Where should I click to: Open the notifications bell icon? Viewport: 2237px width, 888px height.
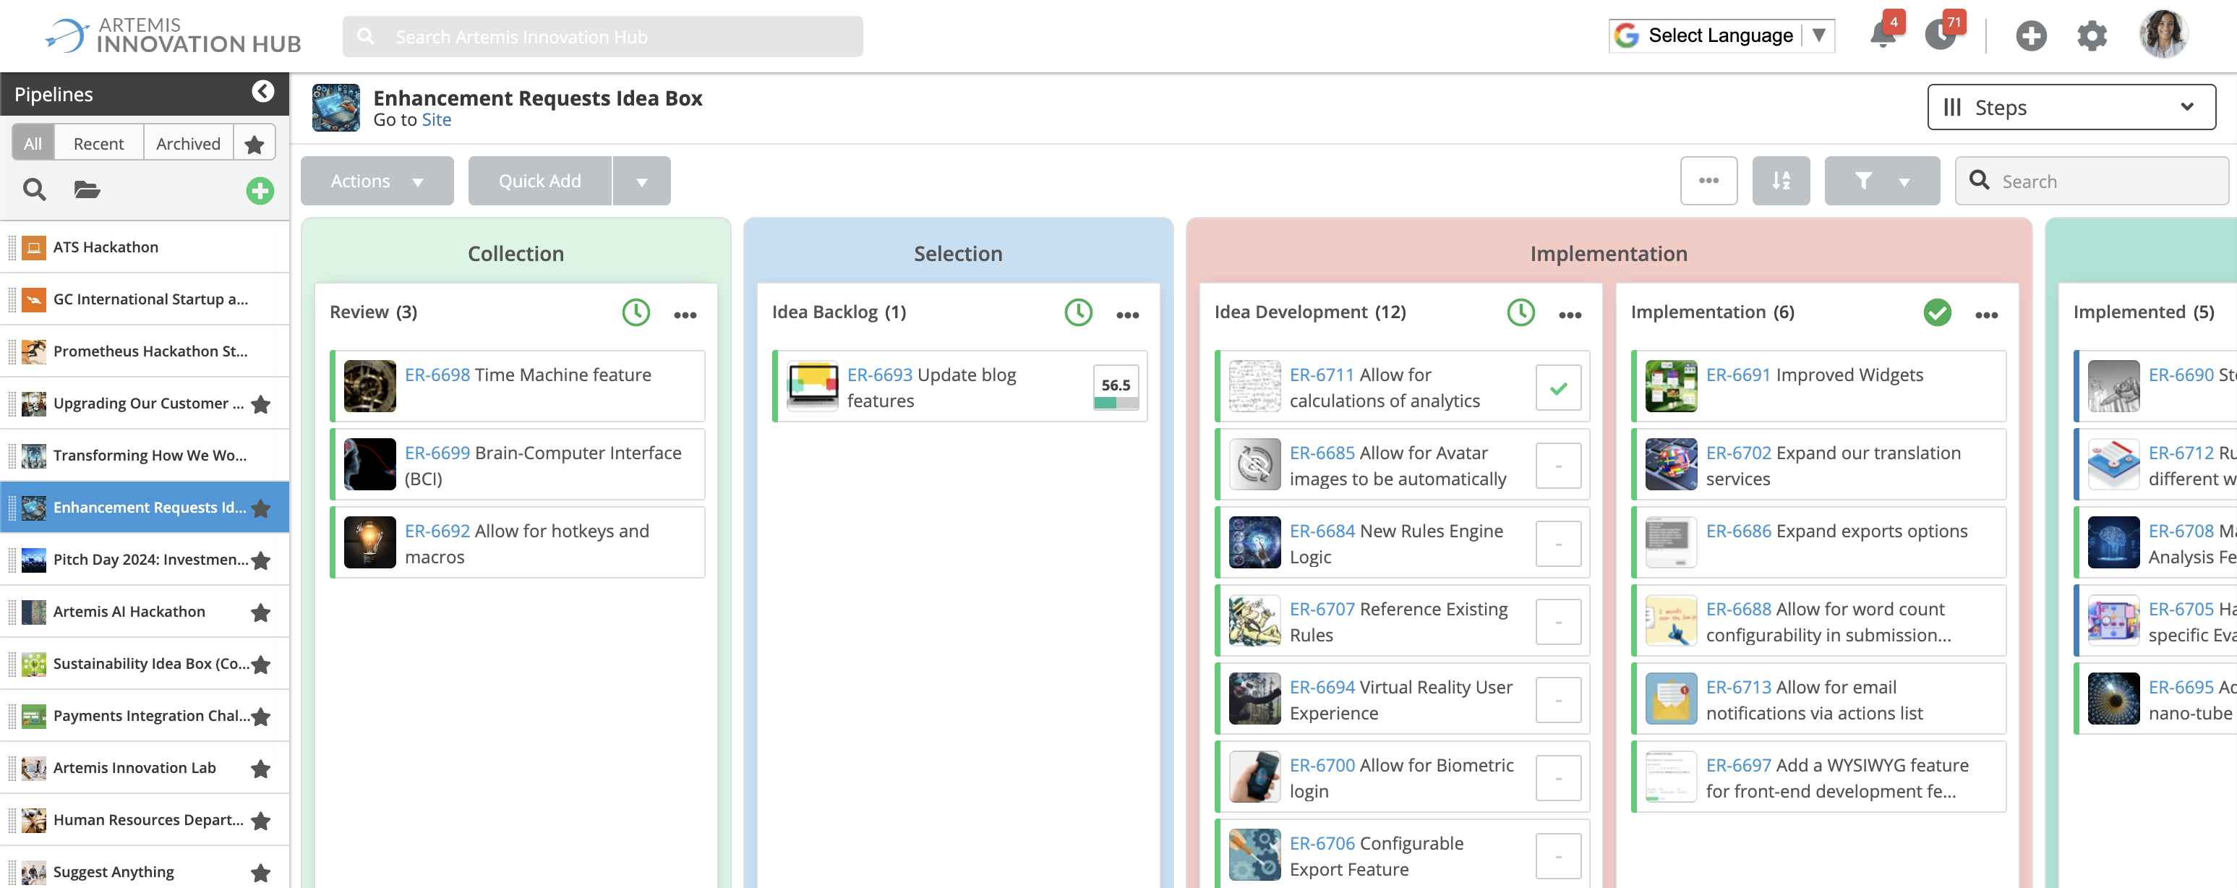[1883, 35]
